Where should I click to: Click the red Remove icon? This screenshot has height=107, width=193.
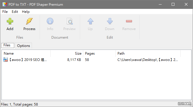point(129,21)
